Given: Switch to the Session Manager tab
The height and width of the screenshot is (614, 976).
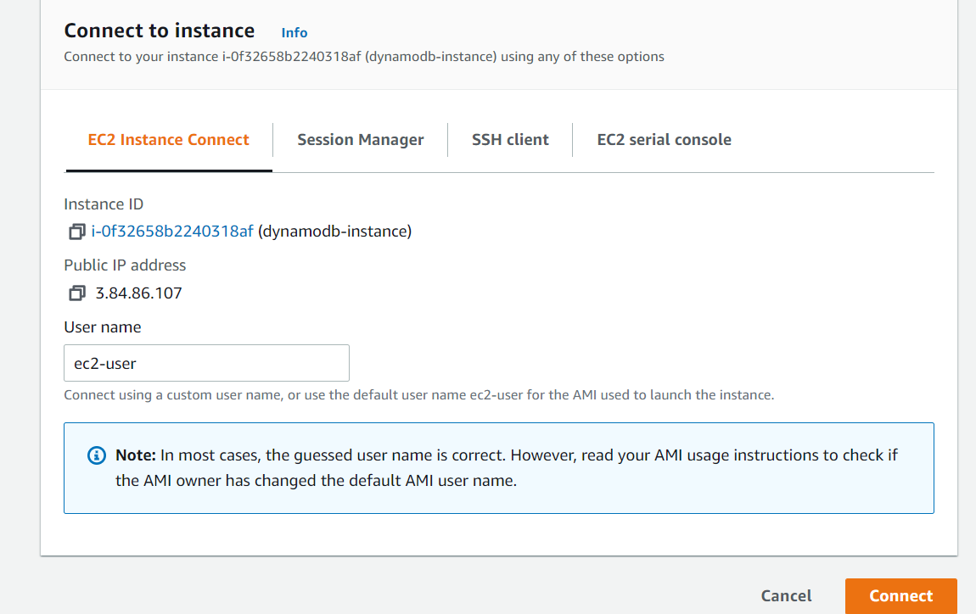Looking at the screenshot, I should point(360,139).
